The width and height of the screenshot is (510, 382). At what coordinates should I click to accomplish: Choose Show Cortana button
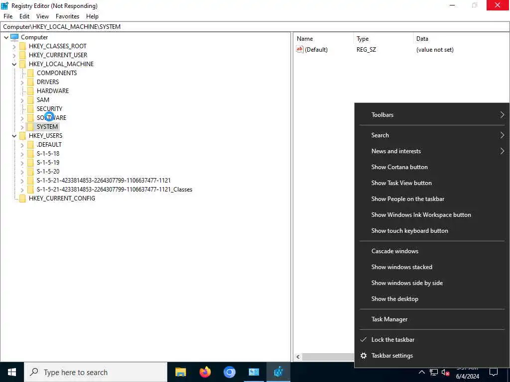click(x=432, y=167)
